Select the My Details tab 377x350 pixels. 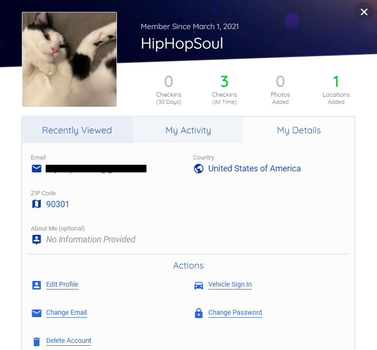point(299,130)
